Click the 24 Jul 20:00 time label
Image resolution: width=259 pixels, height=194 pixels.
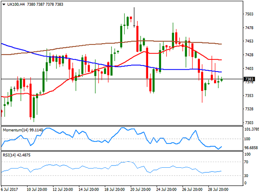pos(166,189)
